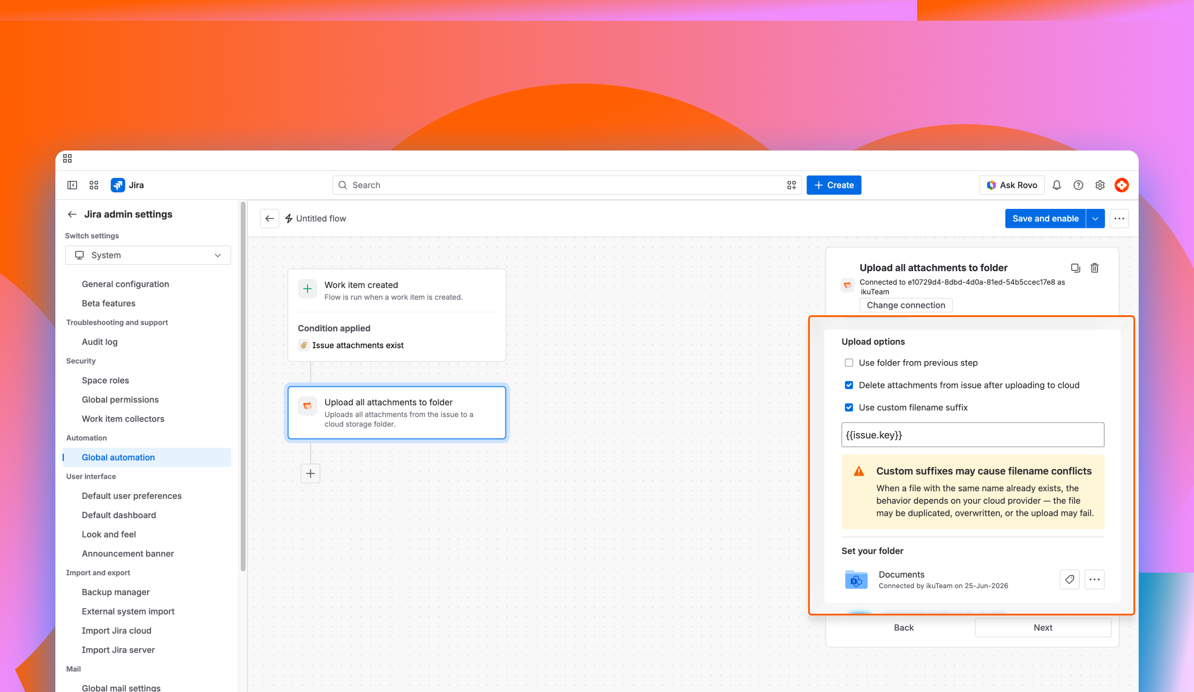Screen dimensions: 1194x692
Task: Click the Create button
Action: (x=834, y=185)
